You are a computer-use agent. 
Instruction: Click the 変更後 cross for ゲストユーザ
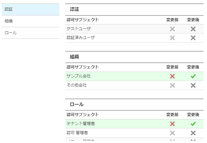pyautogui.click(x=193, y=29)
